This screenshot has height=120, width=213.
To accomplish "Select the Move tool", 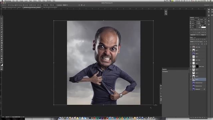I will tap(2, 19).
